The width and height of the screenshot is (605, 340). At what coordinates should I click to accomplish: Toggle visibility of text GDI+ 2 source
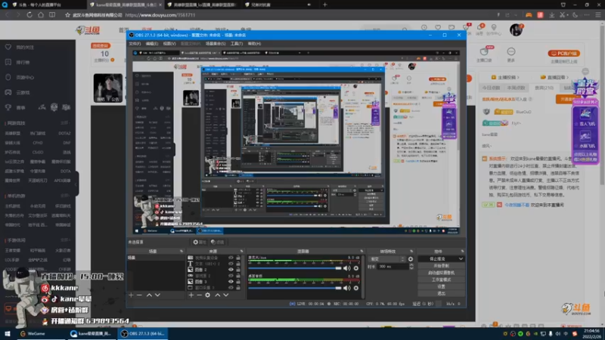[231, 264]
